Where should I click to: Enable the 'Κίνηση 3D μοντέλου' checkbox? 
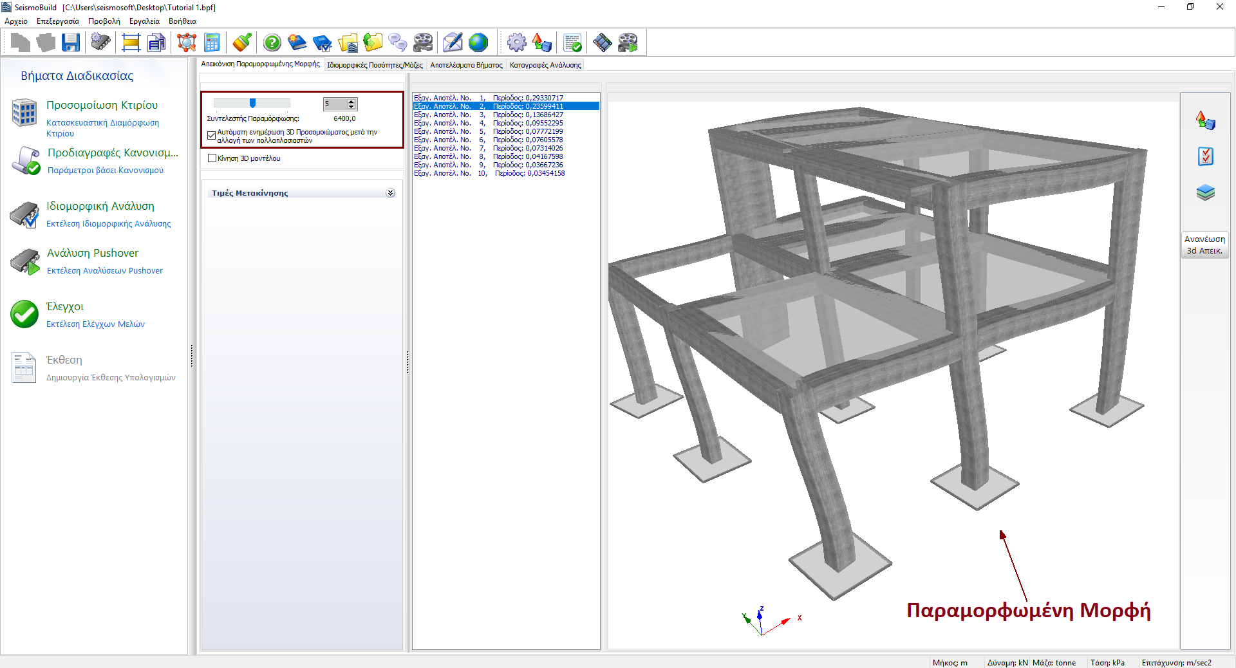[212, 158]
